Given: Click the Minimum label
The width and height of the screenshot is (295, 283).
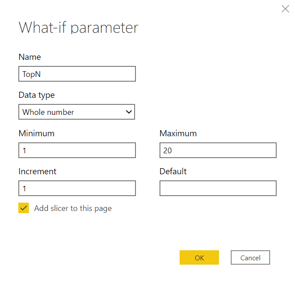Looking at the screenshot, I should click(37, 133).
